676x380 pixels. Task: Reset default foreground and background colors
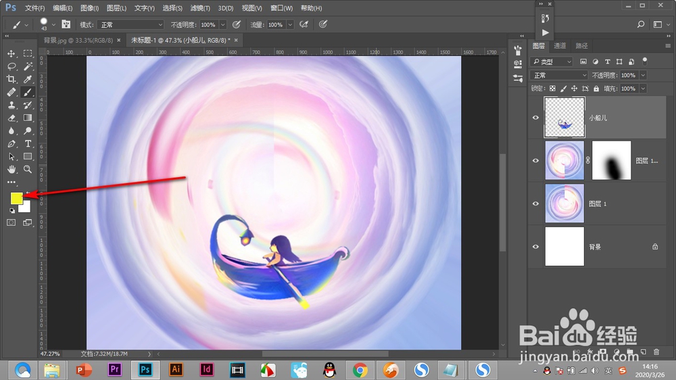tap(12, 210)
